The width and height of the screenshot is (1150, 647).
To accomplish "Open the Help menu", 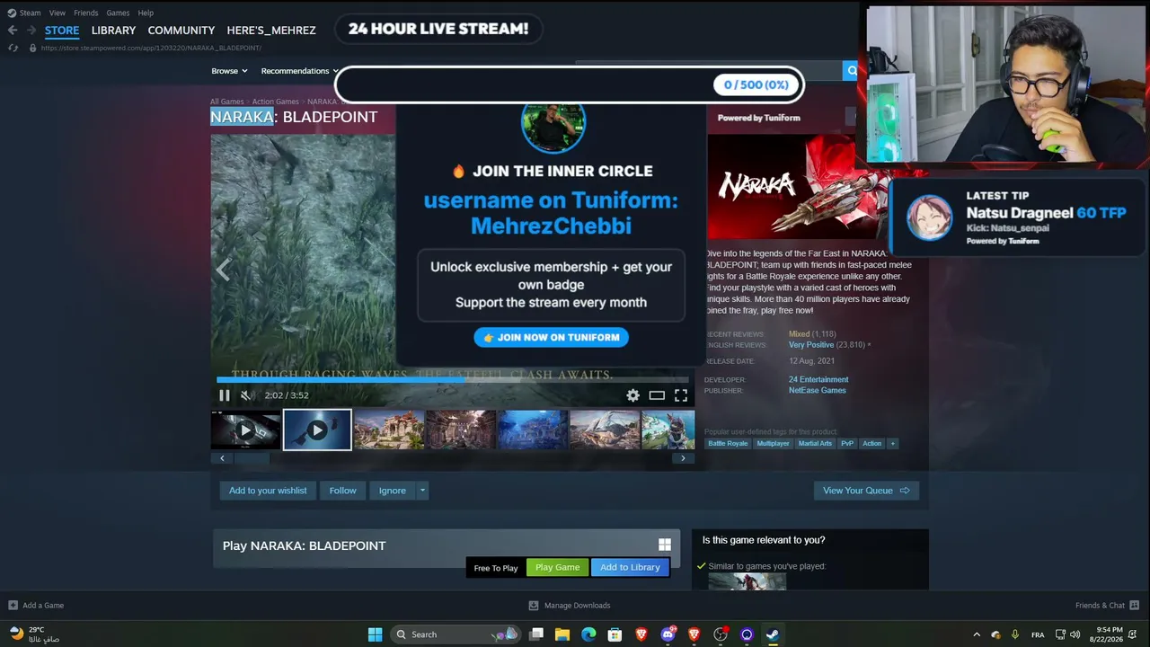I will 146,13.
